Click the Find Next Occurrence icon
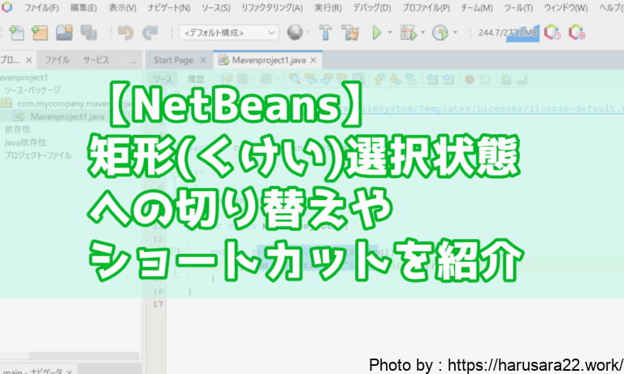Viewport: 624px width, 374px height. point(327,79)
